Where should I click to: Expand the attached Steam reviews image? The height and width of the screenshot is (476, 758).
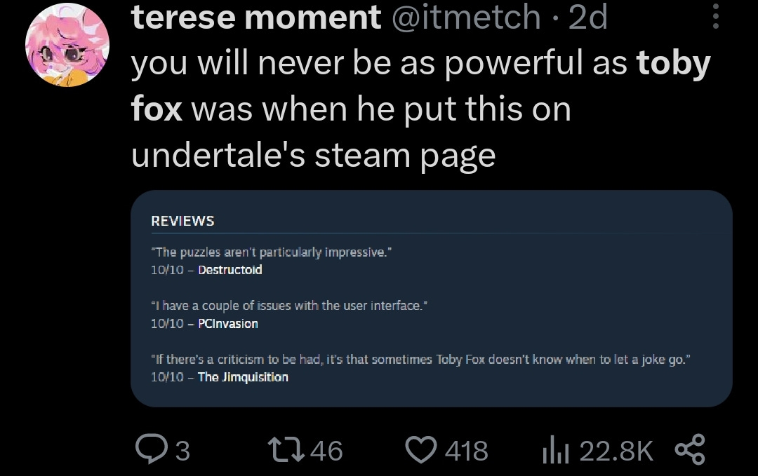[431, 299]
